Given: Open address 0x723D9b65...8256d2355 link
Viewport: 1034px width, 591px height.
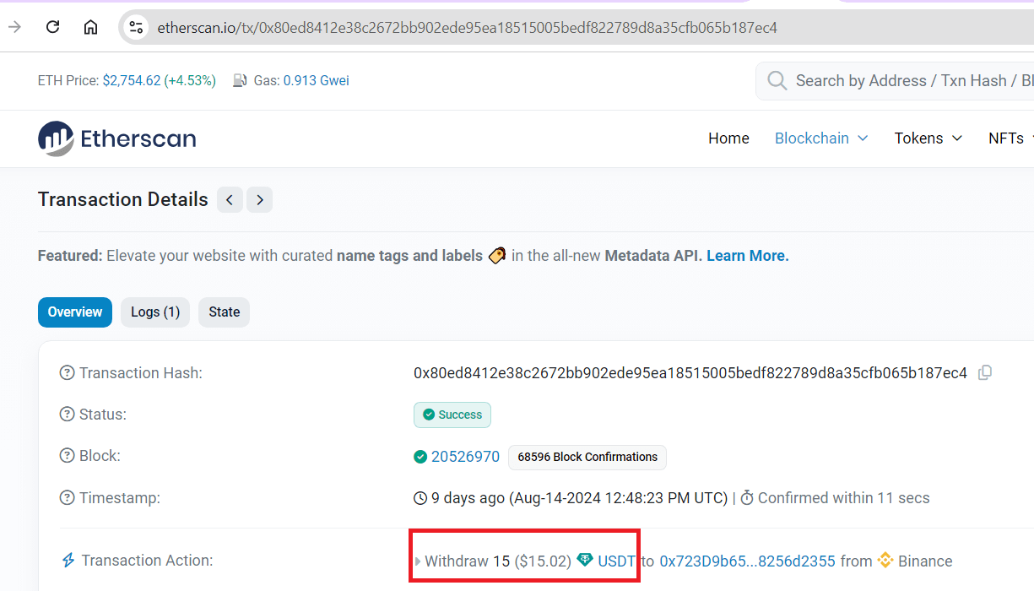Looking at the screenshot, I should point(747,561).
